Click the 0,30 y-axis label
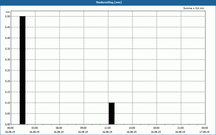Viewport: 216px width, 135px height. tap(8, 59)
